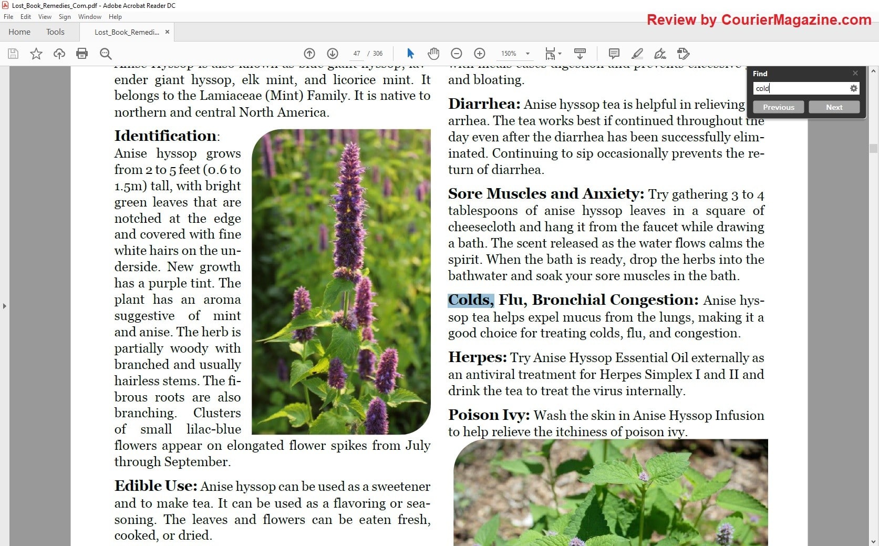
Task: Close the Find panel
Action: 855,73
